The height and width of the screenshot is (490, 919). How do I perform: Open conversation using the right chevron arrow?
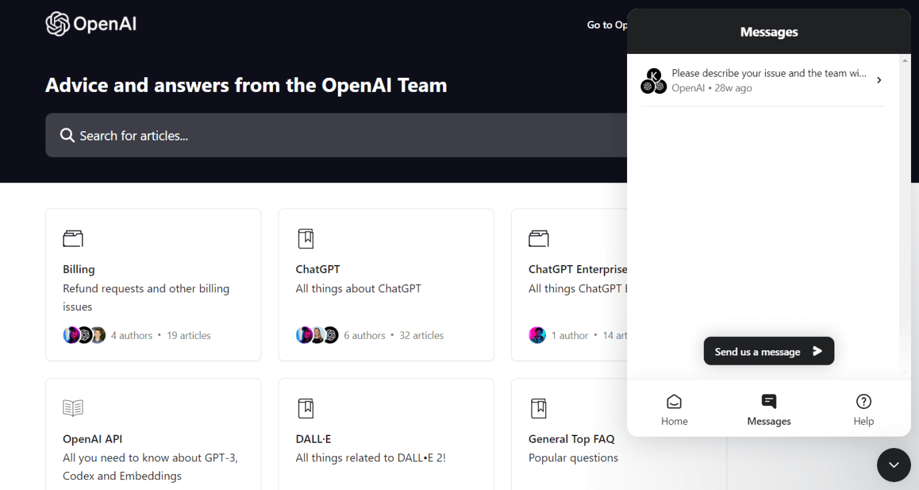pos(879,80)
